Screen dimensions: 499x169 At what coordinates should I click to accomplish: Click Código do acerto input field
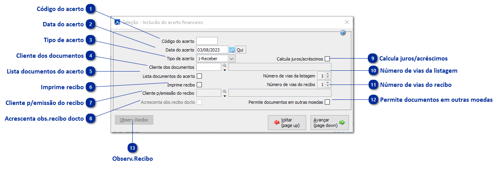click(207, 41)
